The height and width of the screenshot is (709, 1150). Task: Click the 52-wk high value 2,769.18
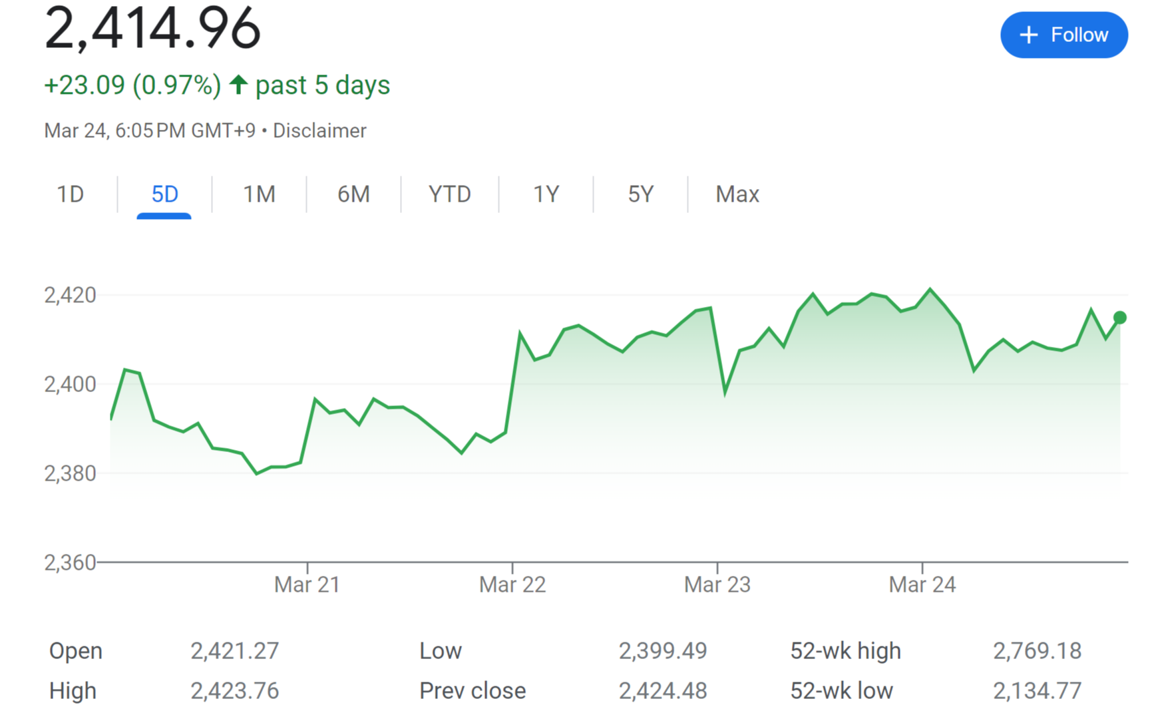point(1037,650)
